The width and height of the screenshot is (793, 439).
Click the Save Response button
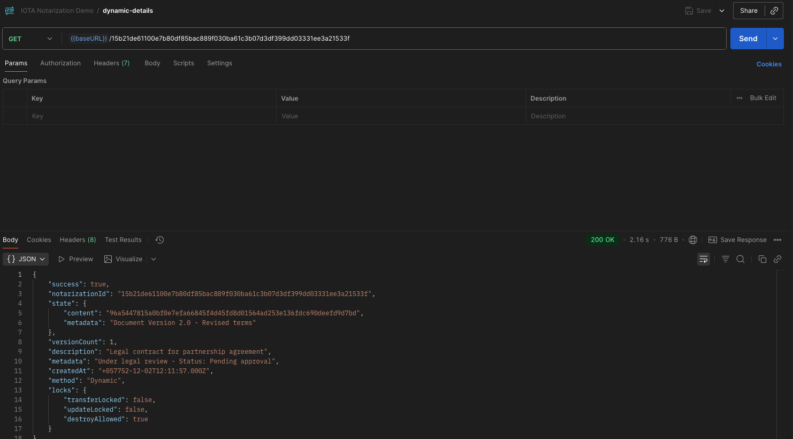pos(737,240)
